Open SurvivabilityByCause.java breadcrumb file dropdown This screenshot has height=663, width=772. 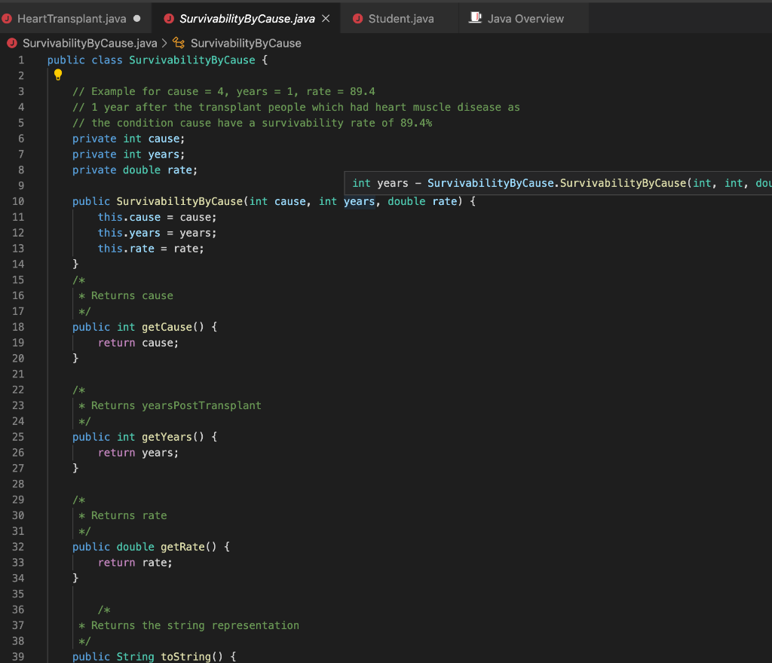[x=90, y=43]
